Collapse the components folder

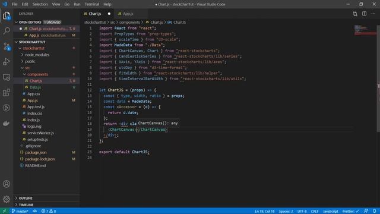pos(24,74)
